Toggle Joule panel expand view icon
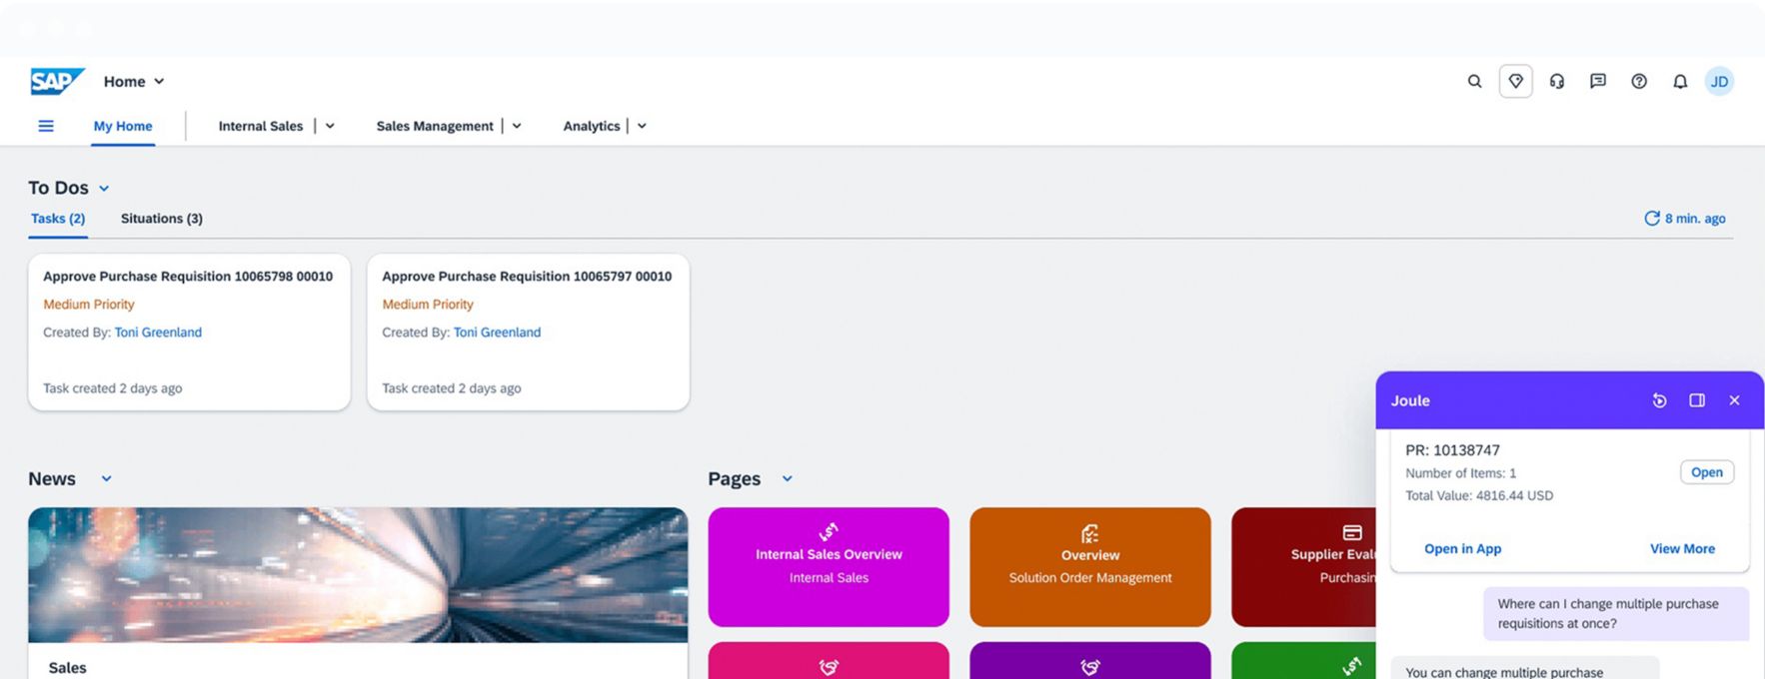The width and height of the screenshot is (1765, 679). coord(1697,400)
